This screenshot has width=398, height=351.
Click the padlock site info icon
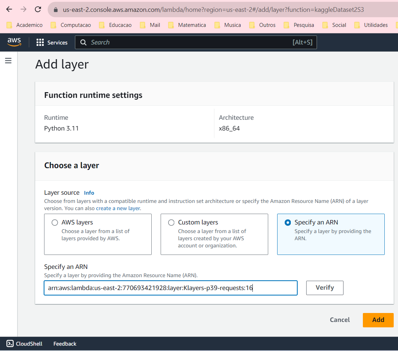[56, 10]
